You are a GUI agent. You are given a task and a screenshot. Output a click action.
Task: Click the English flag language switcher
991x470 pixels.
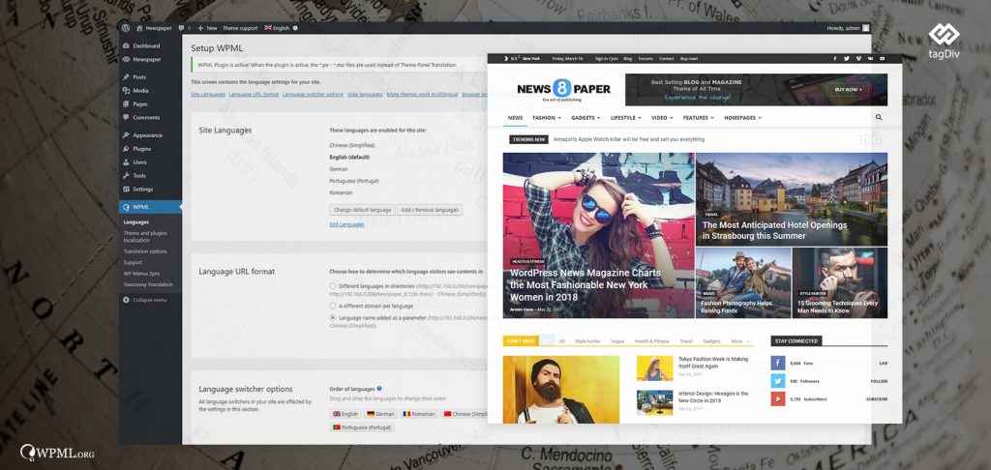pos(277,28)
